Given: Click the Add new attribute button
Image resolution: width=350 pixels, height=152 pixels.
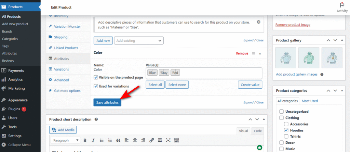Looking at the screenshot, I should [x=103, y=41].
